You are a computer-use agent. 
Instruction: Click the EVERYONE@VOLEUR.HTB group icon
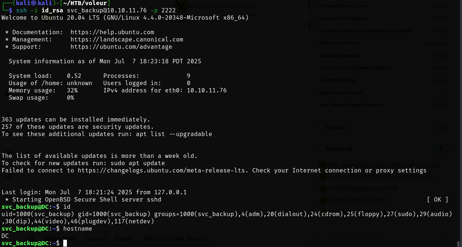tap(322, 189)
